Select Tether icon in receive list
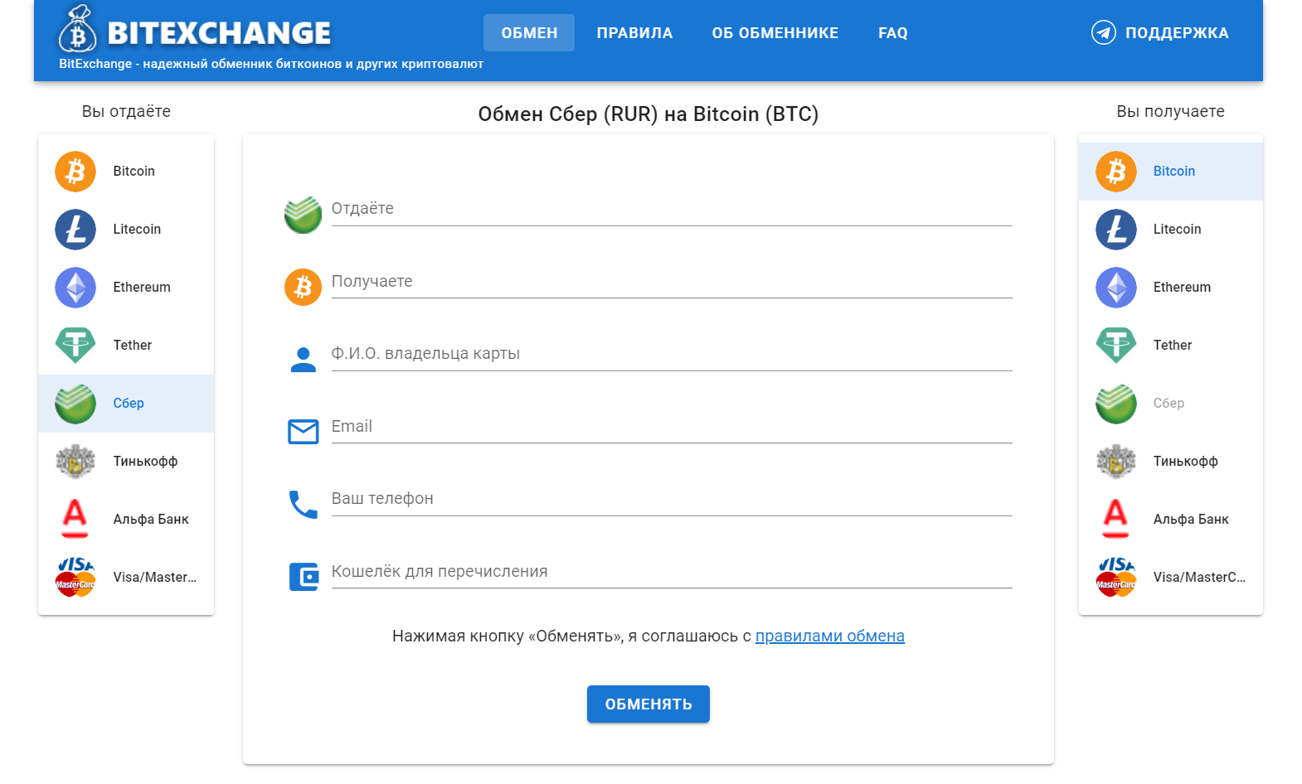 (1115, 346)
